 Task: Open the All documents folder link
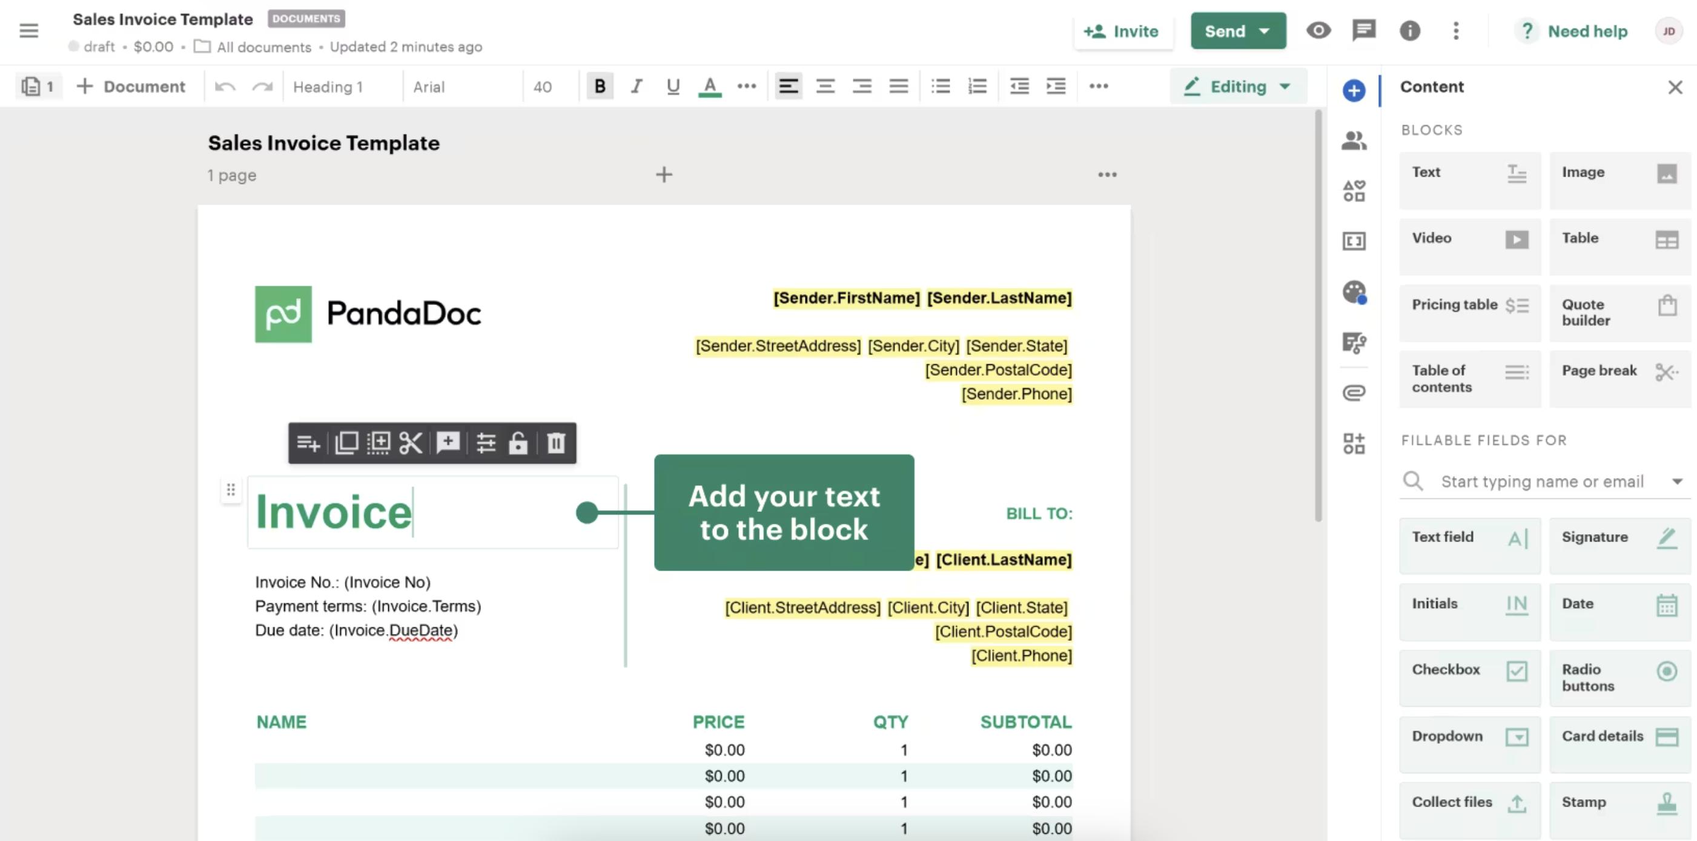click(x=253, y=47)
